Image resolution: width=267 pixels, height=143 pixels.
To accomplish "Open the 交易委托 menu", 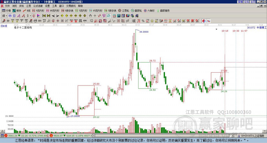I will pos(71,6).
